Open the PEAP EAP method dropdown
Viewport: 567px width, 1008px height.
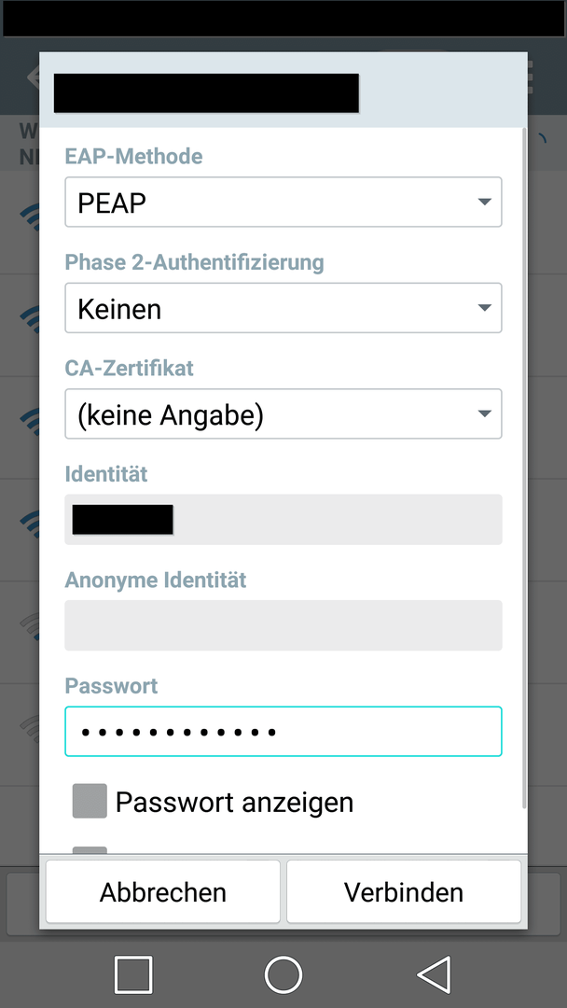tap(283, 202)
